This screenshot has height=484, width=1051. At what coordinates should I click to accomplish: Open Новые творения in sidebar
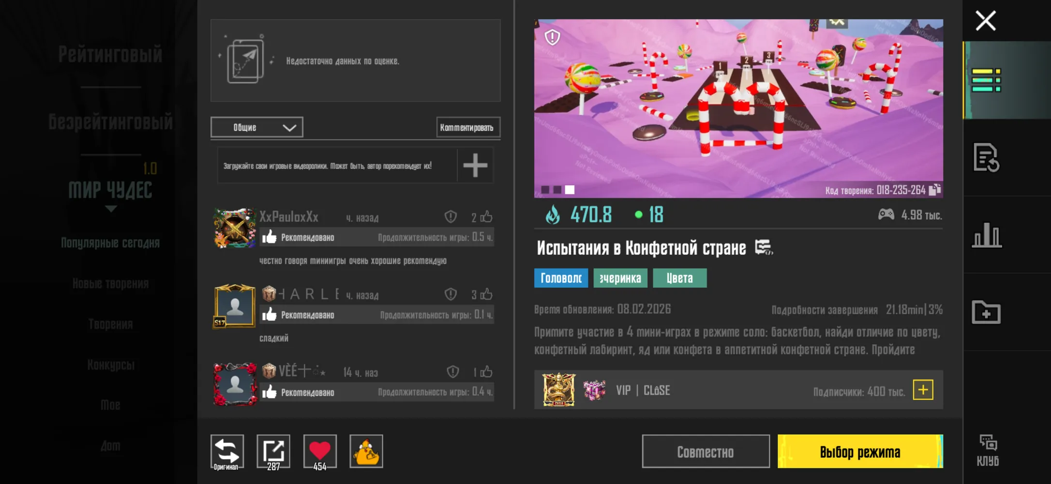point(110,284)
